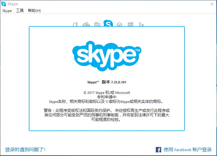Click 使用 Facebook 帐户登录 link
217x156 pixels.
point(188,150)
